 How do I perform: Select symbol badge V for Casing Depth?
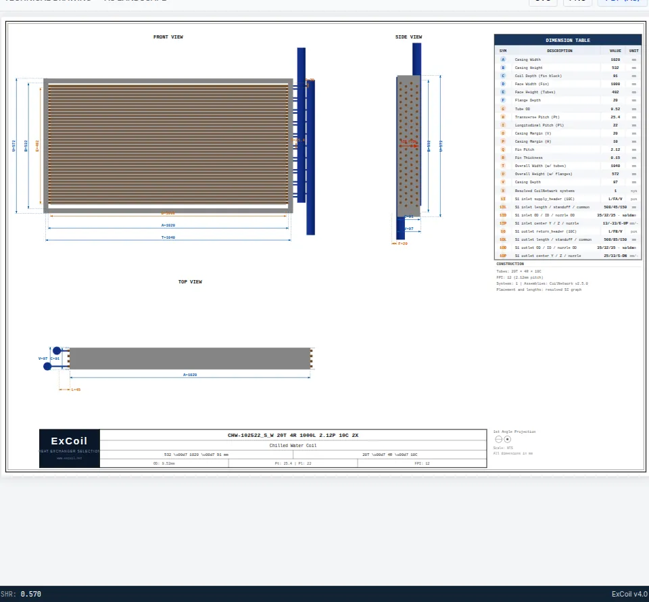503,182
